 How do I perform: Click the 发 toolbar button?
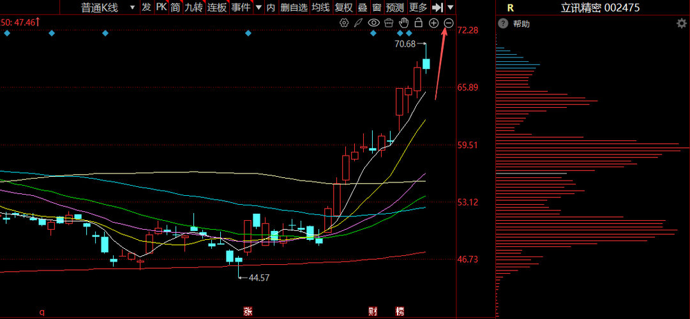[x=147, y=8]
